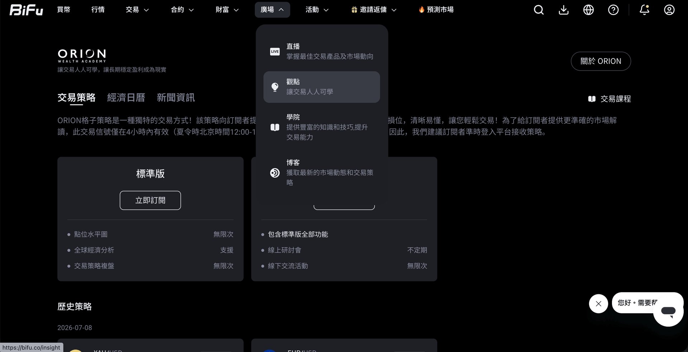Expand the 活動 dropdown menu
The image size is (688, 352).
click(x=317, y=10)
